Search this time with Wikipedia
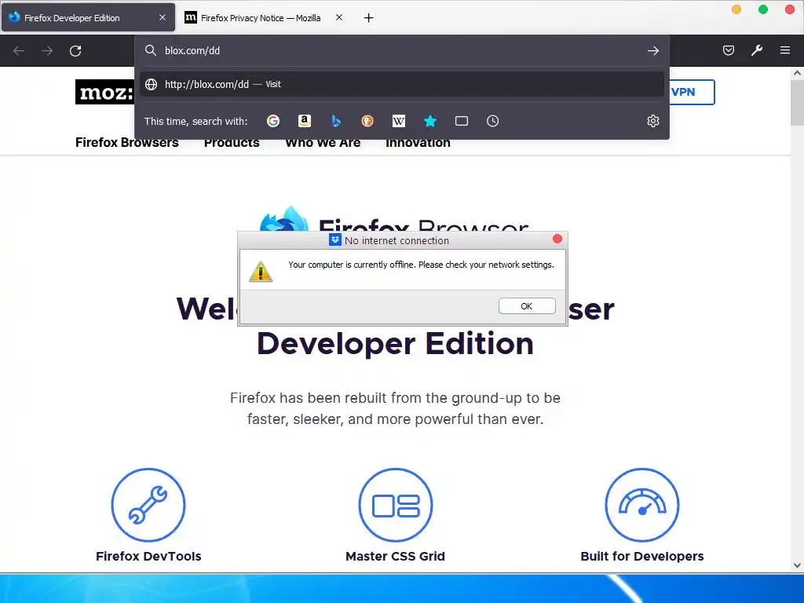This screenshot has width=804, height=603. (398, 121)
